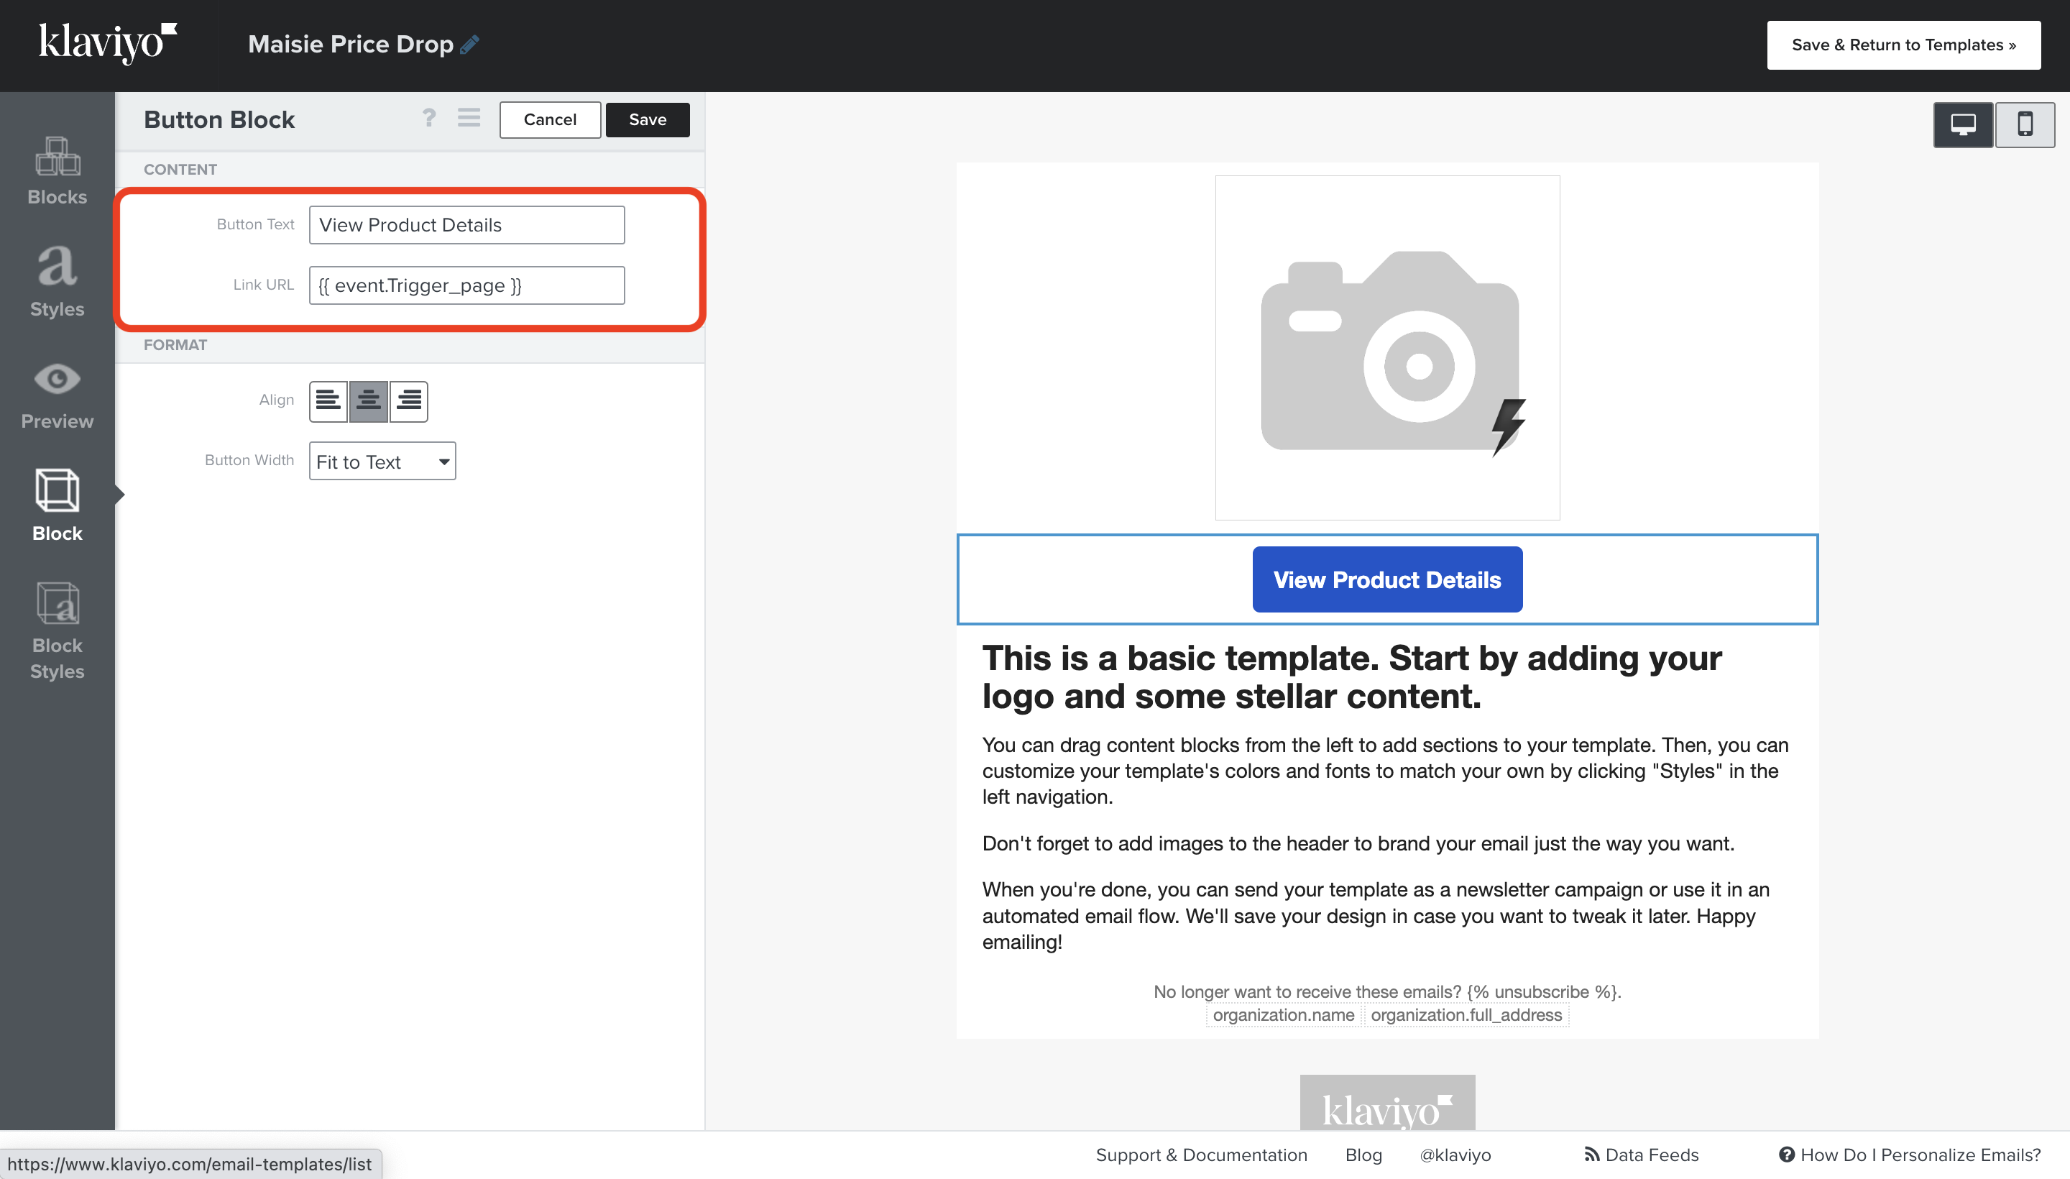2070x1179 pixels.
Task: Click the Save button
Action: point(647,120)
